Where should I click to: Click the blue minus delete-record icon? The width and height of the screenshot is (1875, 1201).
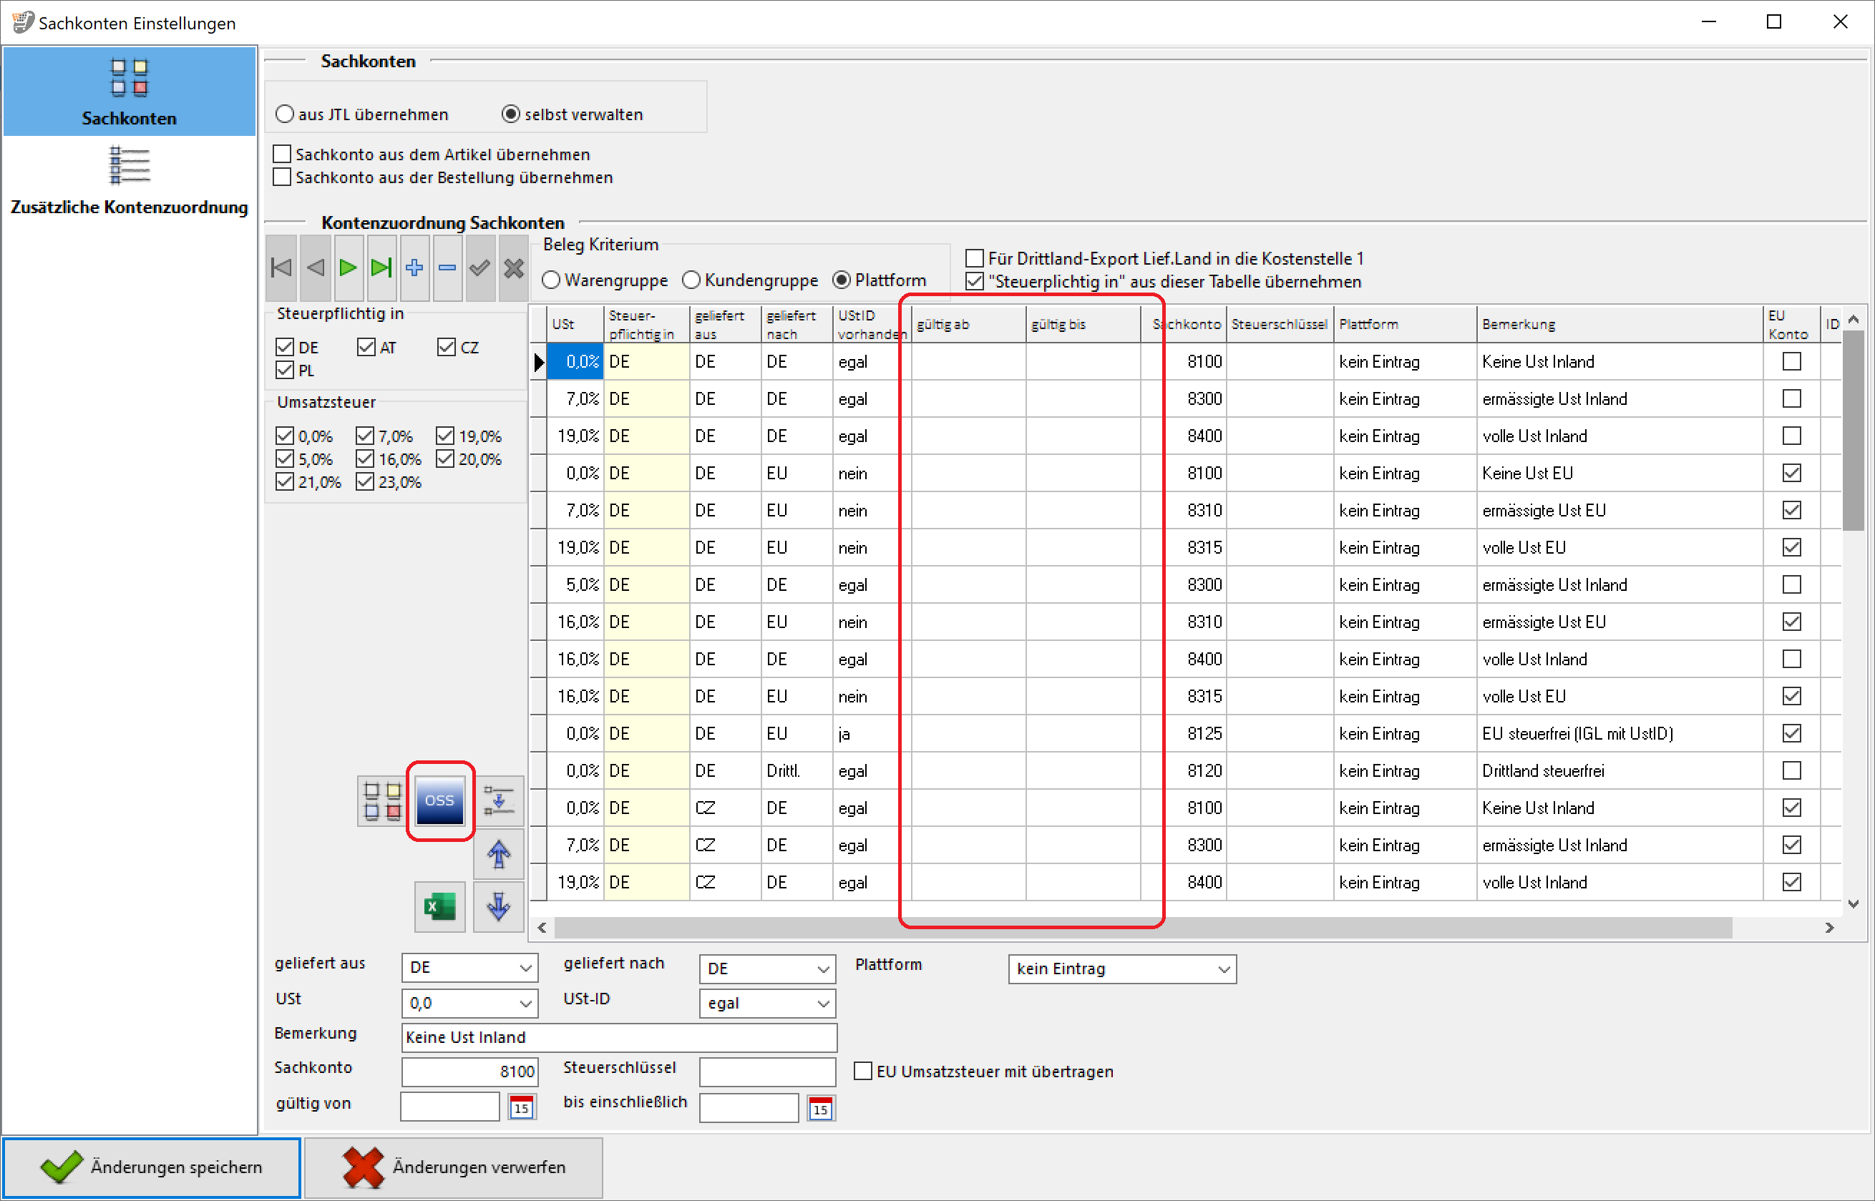tap(447, 268)
